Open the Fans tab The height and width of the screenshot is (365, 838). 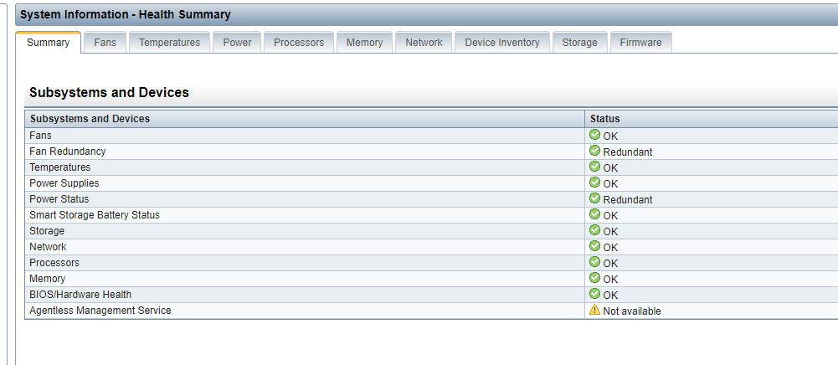[x=105, y=43]
